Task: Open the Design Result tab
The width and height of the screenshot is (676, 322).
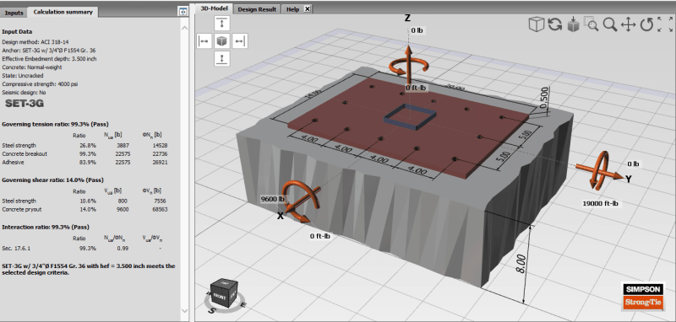Action: (x=257, y=9)
